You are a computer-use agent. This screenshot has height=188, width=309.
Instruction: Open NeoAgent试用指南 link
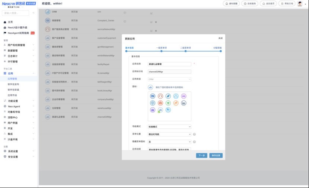(18, 33)
